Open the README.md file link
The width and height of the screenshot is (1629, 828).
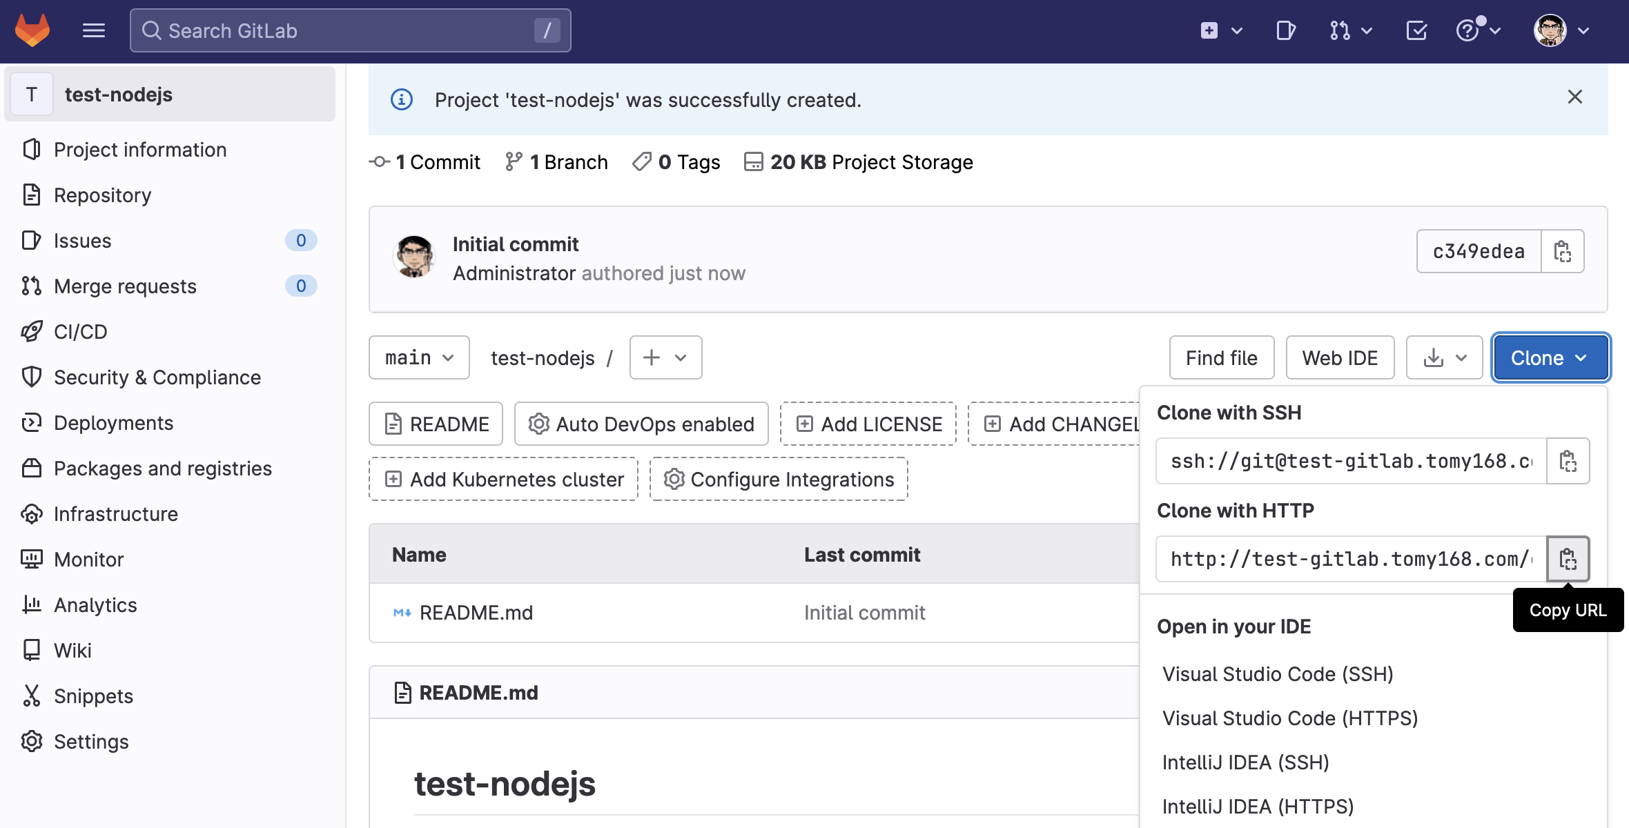476,613
